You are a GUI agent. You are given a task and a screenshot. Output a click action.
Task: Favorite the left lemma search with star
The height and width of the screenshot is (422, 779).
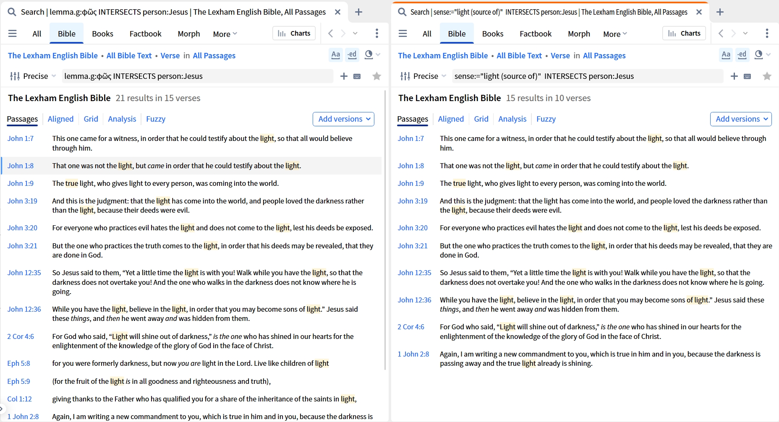[x=377, y=76]
